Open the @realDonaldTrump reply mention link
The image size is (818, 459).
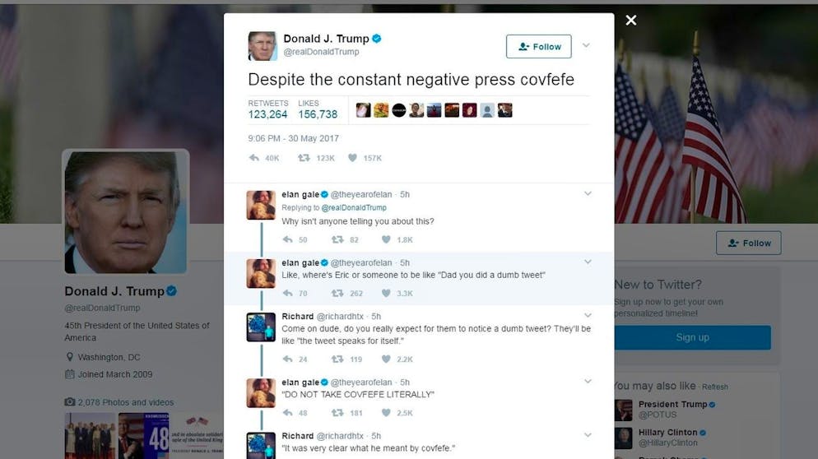click(x=354, y=207)
